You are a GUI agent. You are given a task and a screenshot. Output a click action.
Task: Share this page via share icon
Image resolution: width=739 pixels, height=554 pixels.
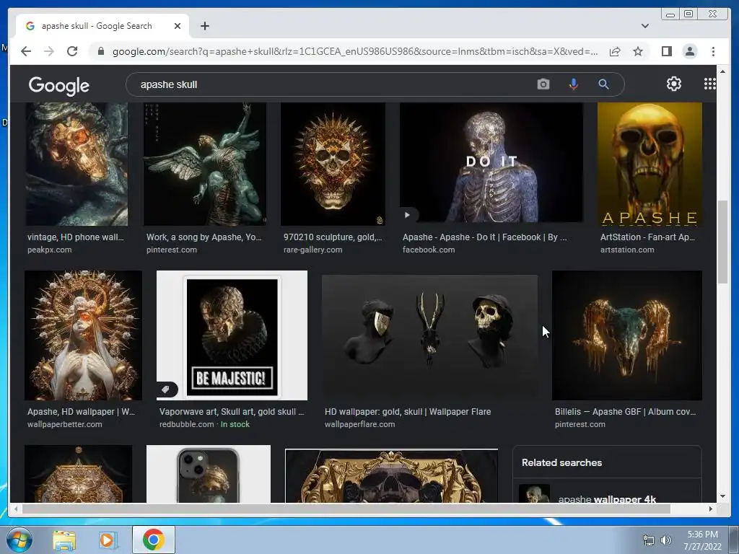[x=615, y=51]
